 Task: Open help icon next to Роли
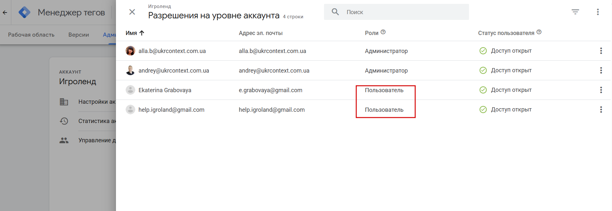(x=383, y=32)
